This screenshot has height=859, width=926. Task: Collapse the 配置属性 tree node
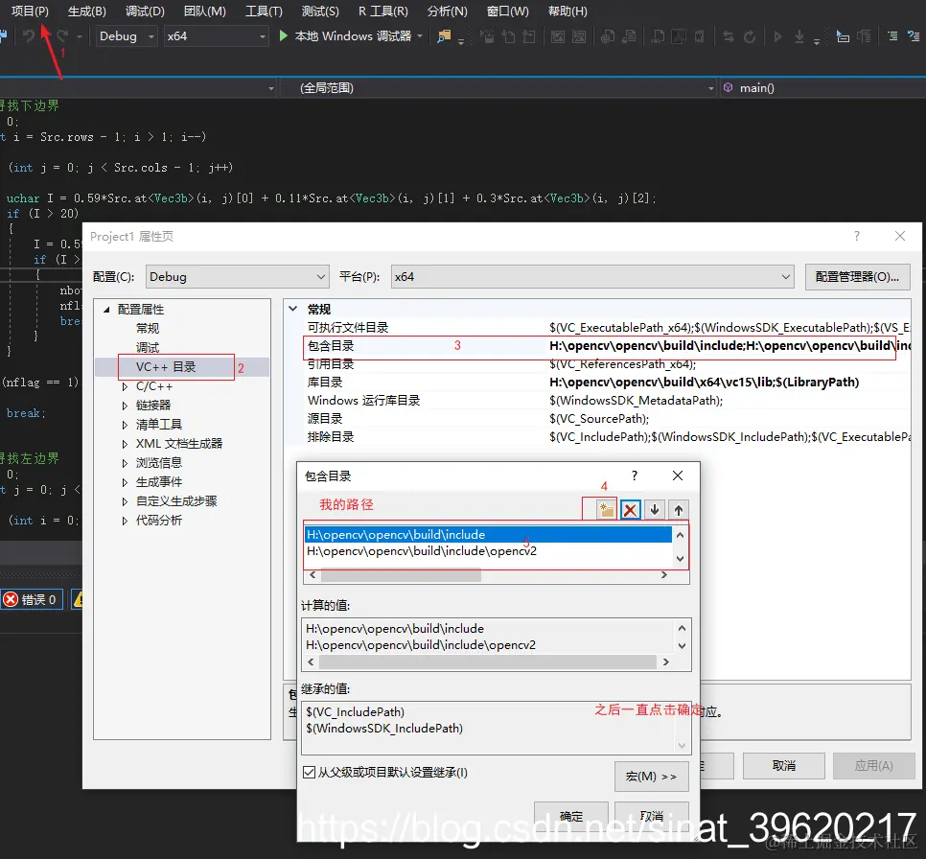click(x=107, y=310)
